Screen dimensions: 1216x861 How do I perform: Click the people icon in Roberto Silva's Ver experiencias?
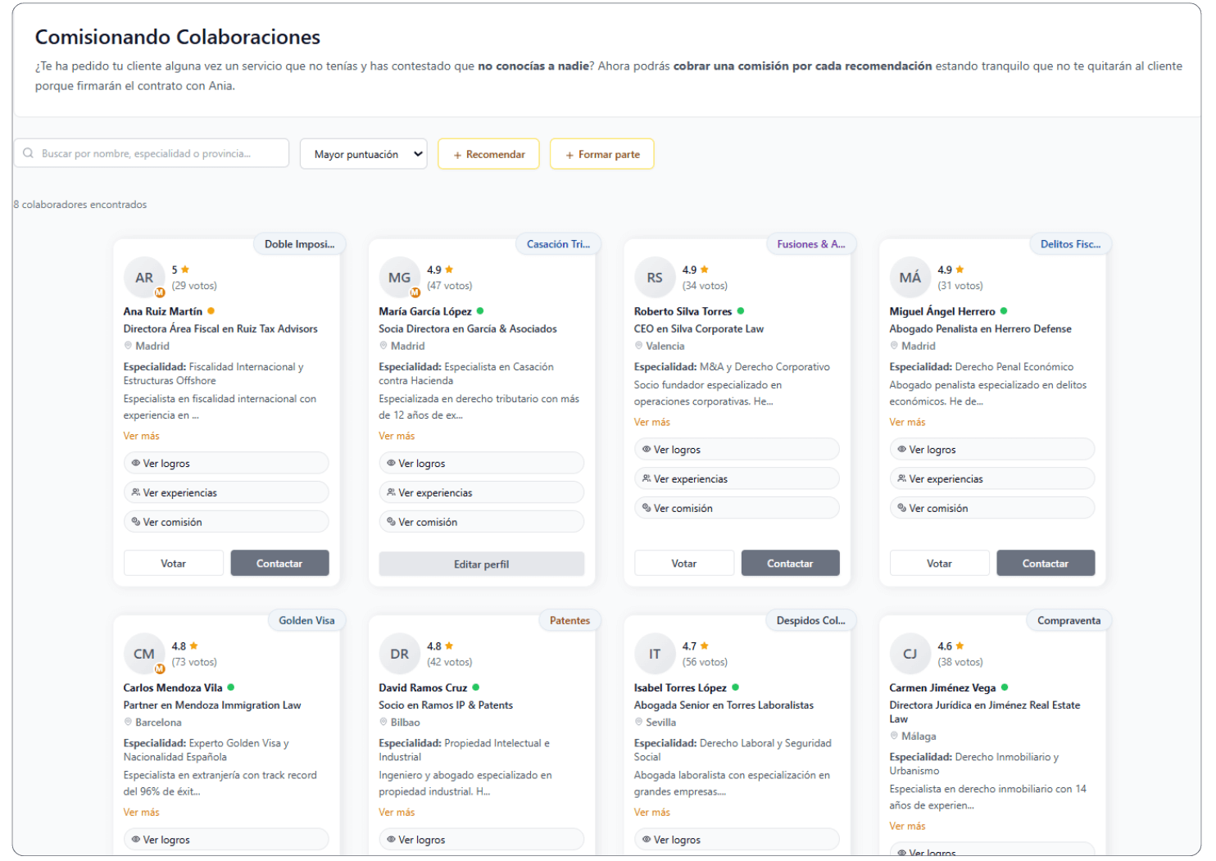click(647, 478)
